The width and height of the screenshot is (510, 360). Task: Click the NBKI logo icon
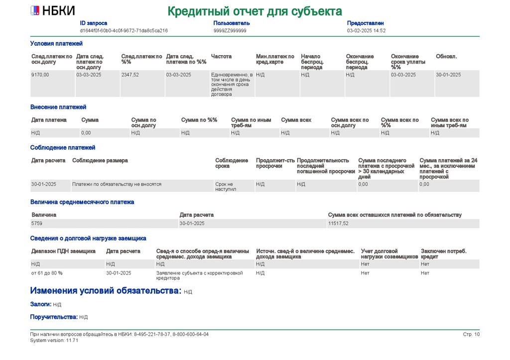[x=35, y=11]
